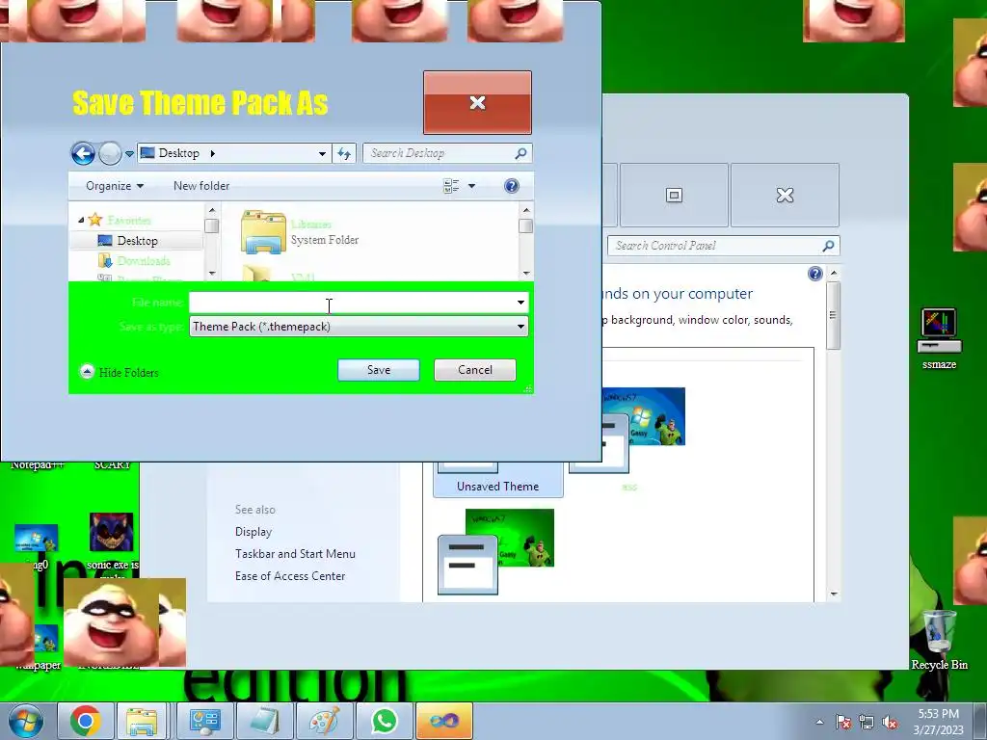Click the Search Desktop field
987x740 pixels.
click(447, 153)
